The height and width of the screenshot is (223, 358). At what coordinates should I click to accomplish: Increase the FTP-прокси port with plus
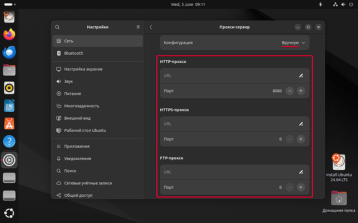tap(301, 187)
